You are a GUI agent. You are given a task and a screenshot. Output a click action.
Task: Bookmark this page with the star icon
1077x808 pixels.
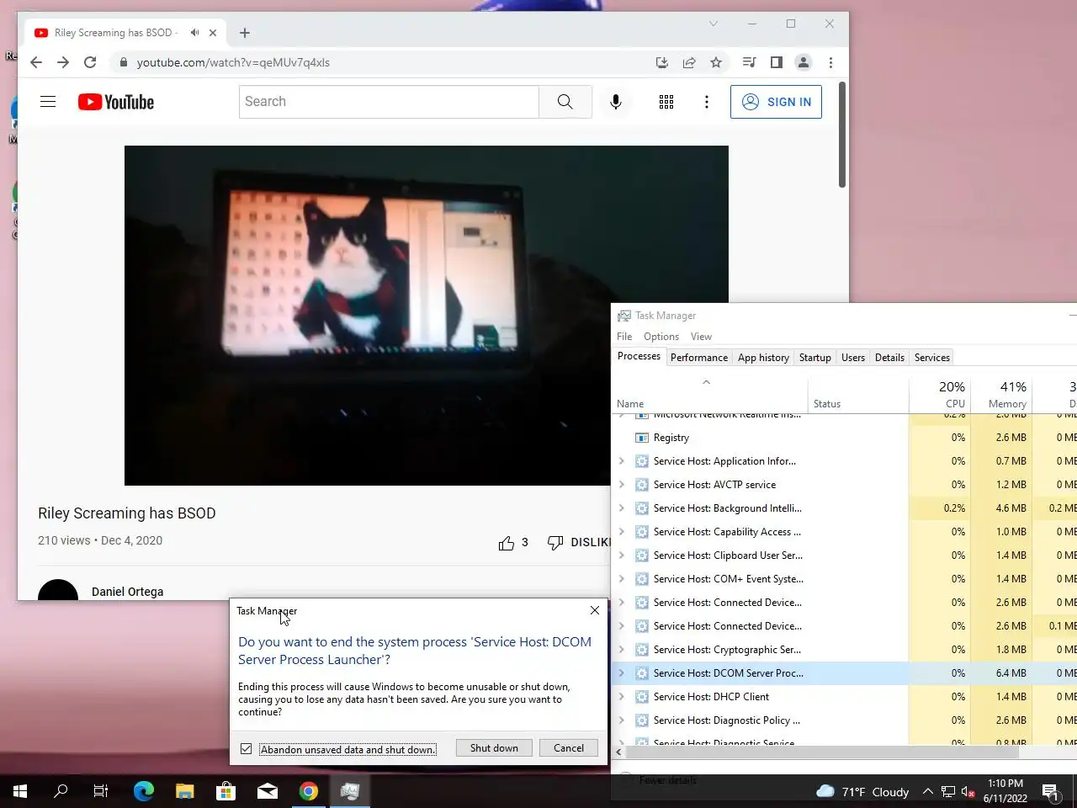coord(716,62)
